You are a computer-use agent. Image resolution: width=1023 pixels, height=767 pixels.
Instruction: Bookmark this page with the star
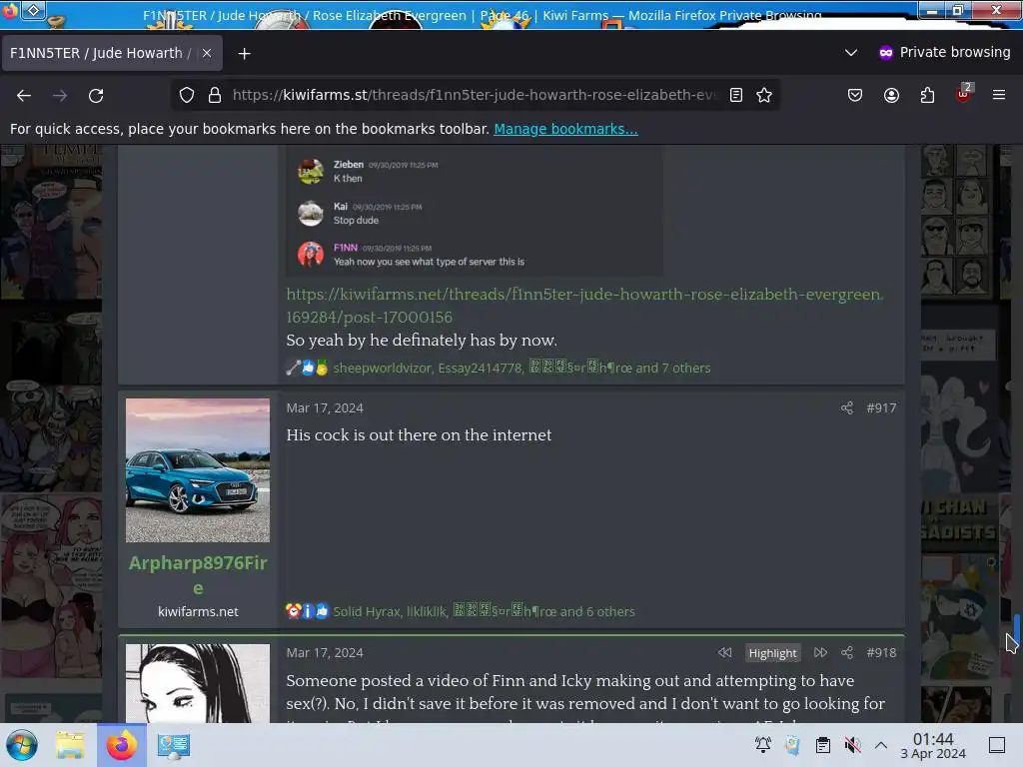coord(764,95)
